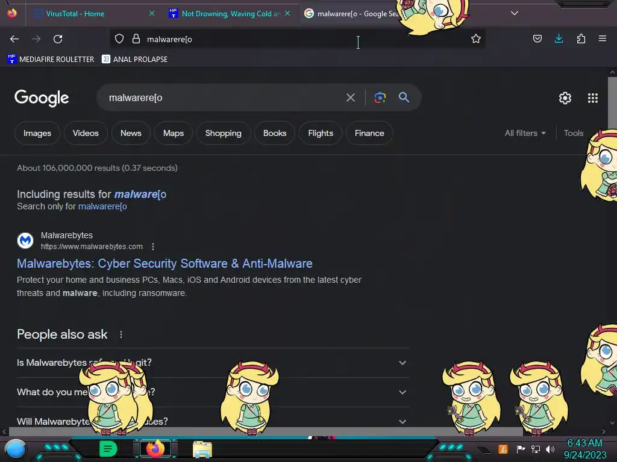This screenshot has height=462, width=617.
Task: Switch to Finance results
Action: [x=369, y=133]
